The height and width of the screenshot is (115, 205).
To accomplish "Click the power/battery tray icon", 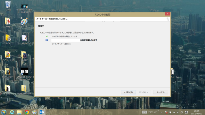I will pyautogui.click(x=170, y=112).
